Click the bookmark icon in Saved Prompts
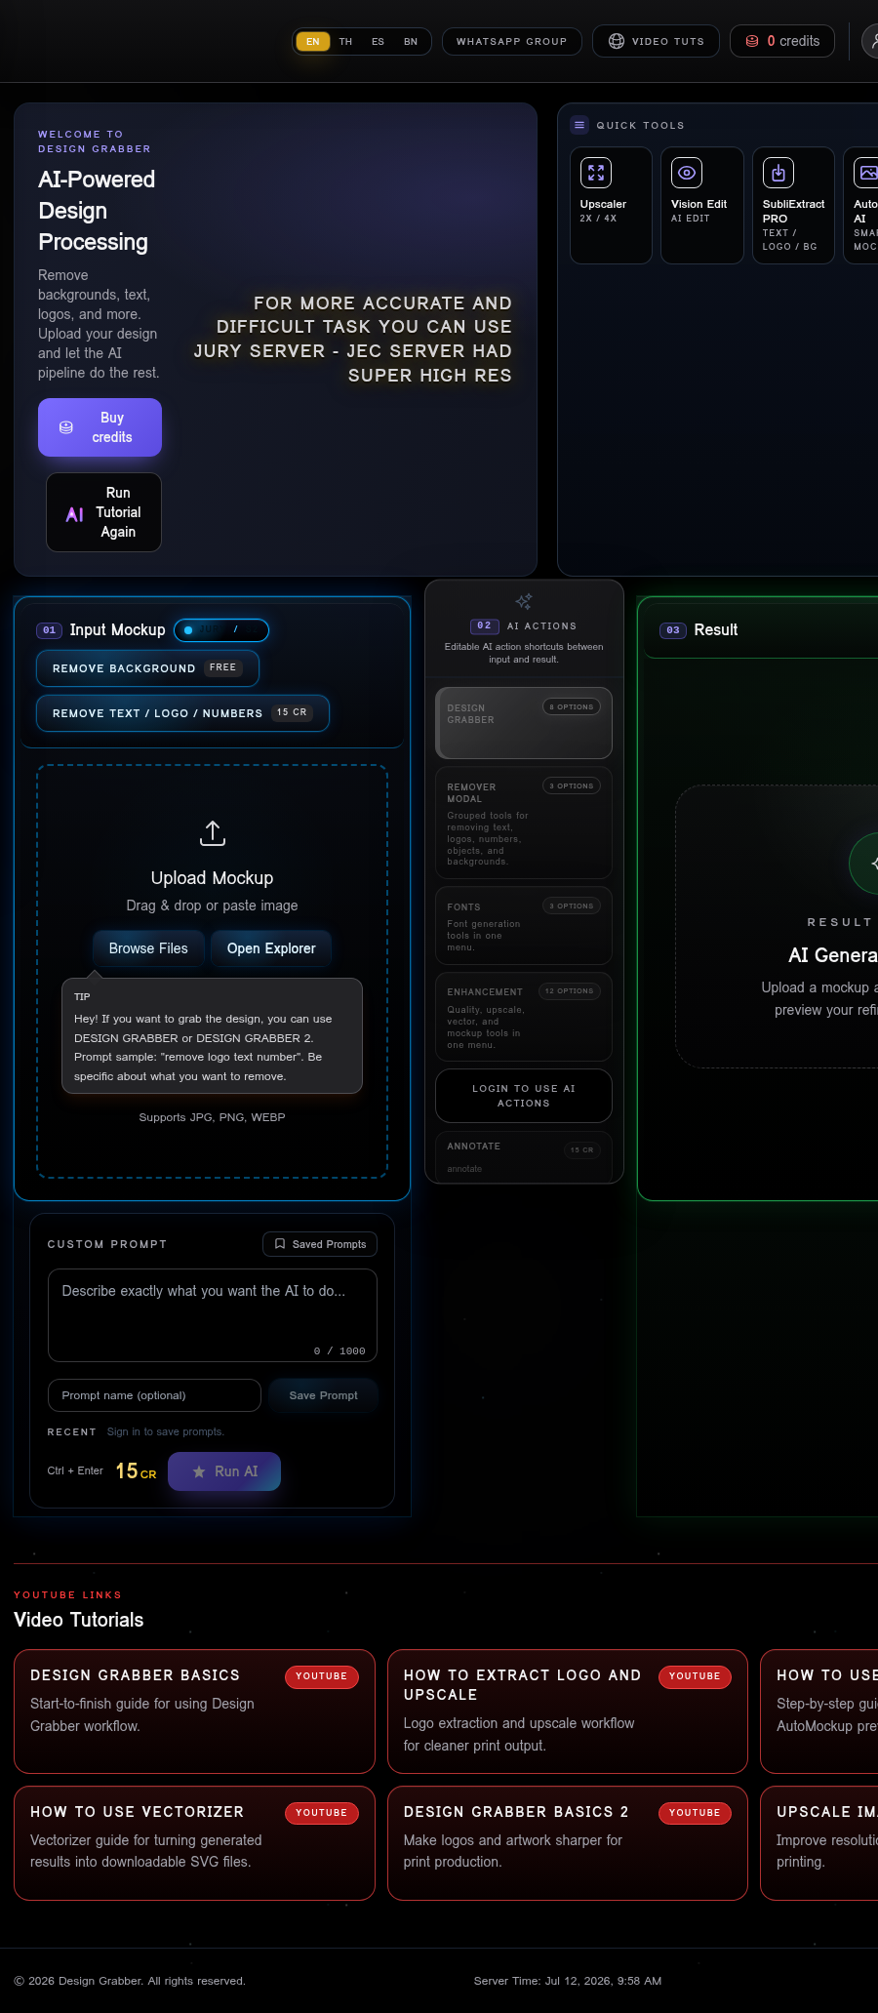Screen dimensions: 878x2013 coord(280,1244)
